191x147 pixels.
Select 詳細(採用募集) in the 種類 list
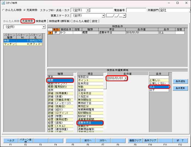[x=61, y=93]
